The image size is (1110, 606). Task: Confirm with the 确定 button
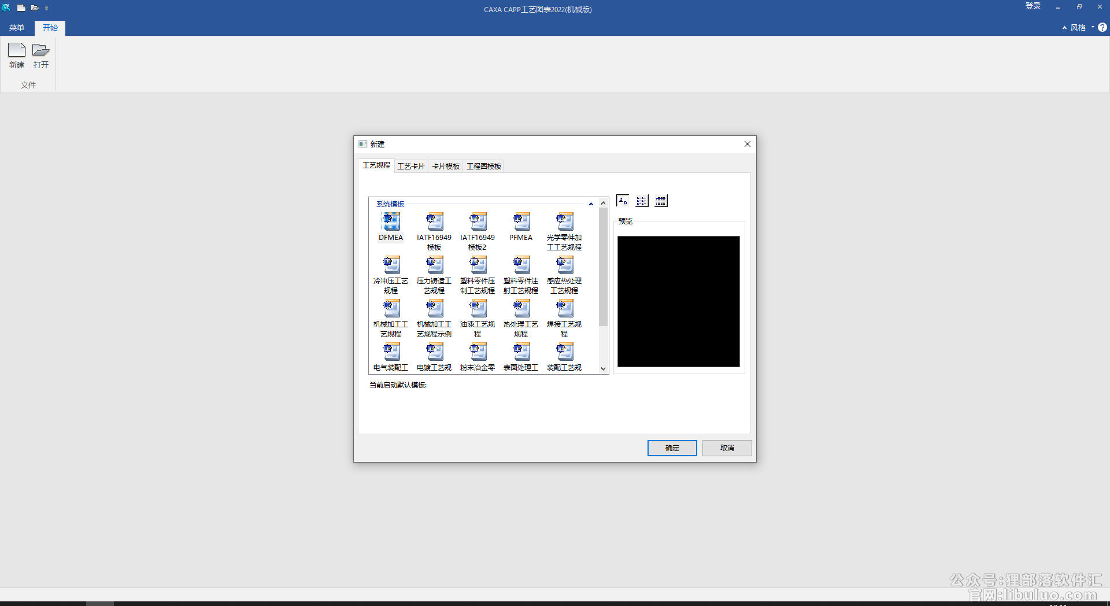point(672,448)
